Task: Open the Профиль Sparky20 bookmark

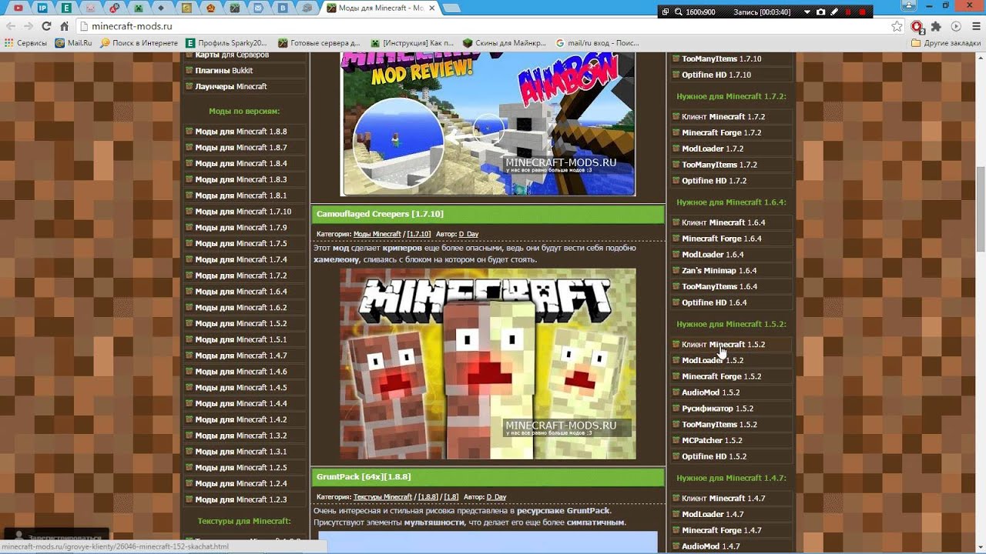Action: click(226, 43)
